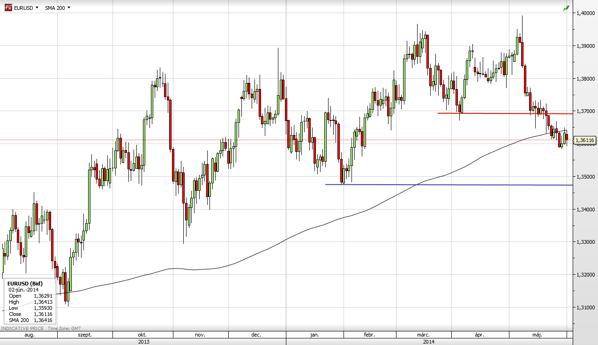Click the máj. month label
The height and width of the screenshot is (345, 598).
pyautogui.click(x=537, y=335)
